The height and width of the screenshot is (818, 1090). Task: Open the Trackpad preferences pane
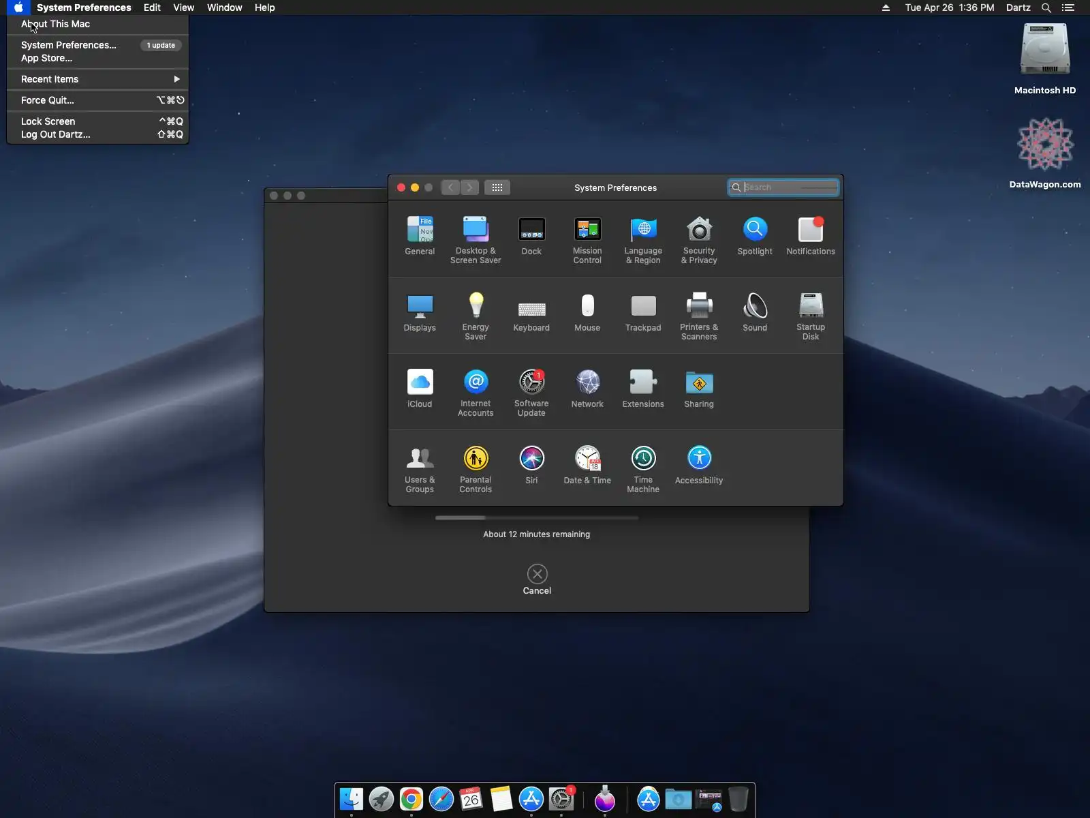tap(643, 312)
